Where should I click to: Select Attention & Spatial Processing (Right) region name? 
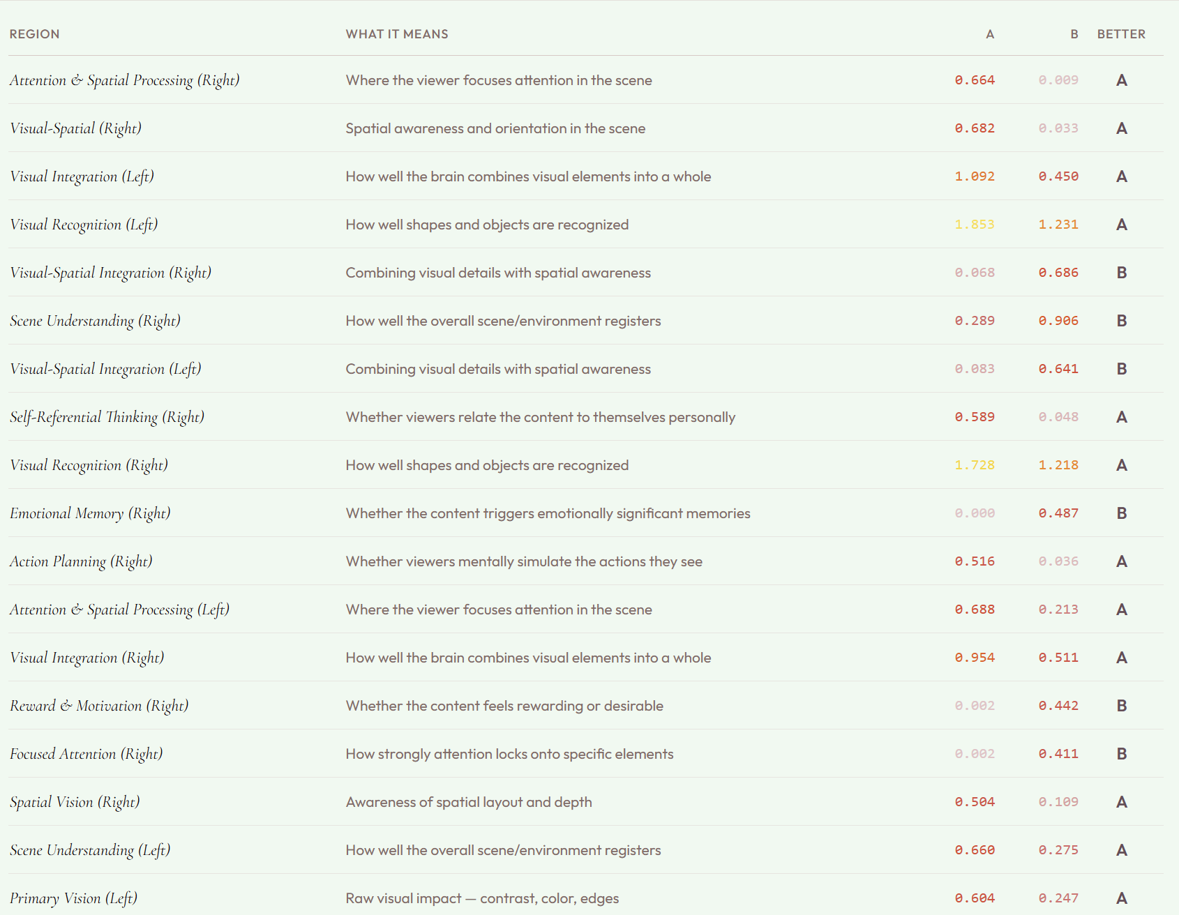[x=125, y=80]
